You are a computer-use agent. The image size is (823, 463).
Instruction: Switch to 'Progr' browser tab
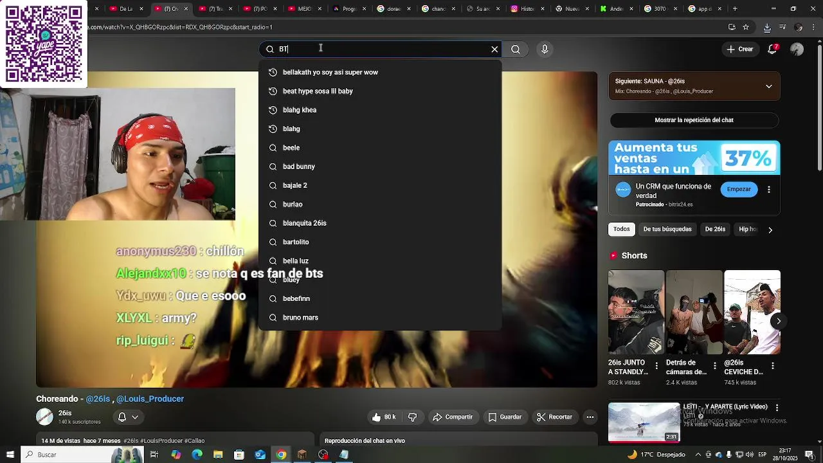coord(349,8)
